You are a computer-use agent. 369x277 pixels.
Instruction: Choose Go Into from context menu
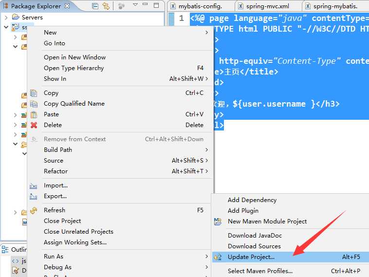tap(120, 43)
